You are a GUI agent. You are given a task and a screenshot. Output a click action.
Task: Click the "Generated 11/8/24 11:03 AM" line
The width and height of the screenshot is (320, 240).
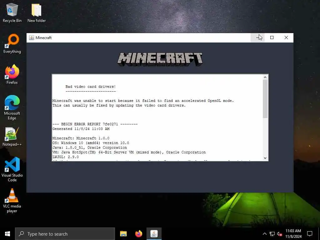pyautogui.click(x=81, y=129)
